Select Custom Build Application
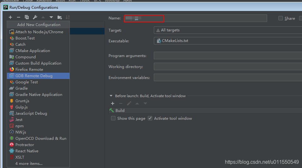Screen dimensions: 302x168 pos(38,63)
